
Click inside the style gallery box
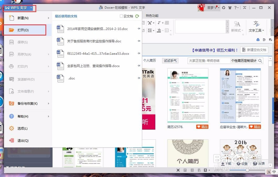point(200,27)
